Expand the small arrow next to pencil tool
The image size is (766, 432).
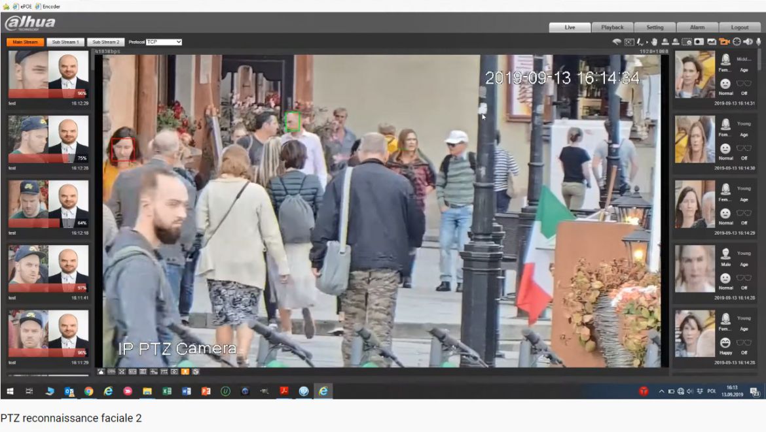[x=647, y=42]
